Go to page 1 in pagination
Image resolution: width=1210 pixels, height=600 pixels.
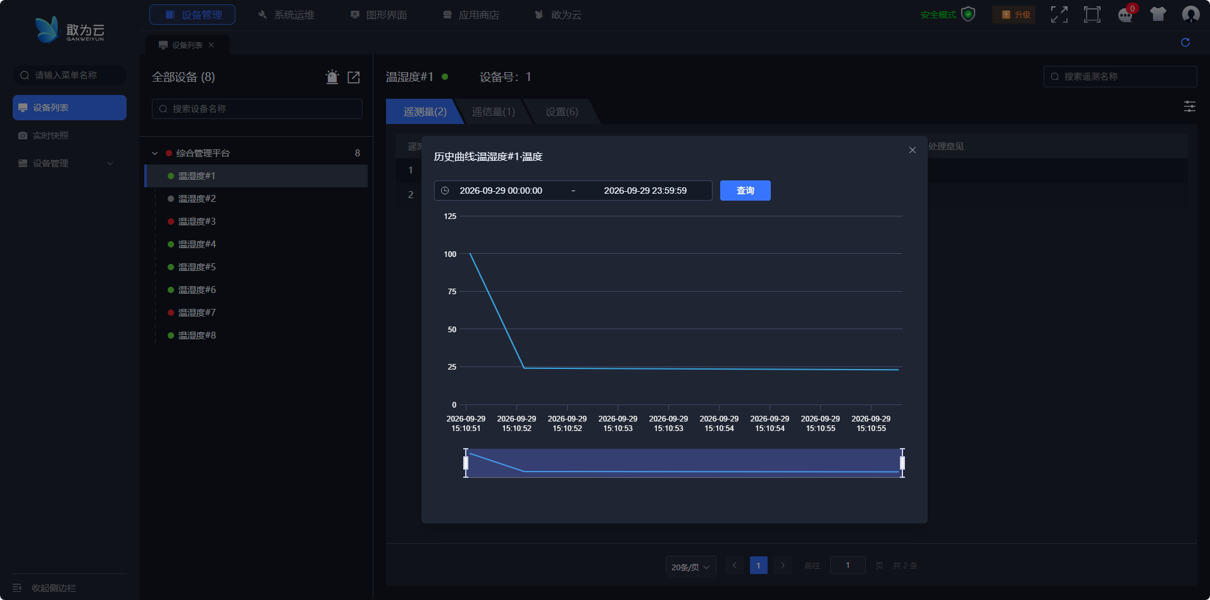click(759, 565)
